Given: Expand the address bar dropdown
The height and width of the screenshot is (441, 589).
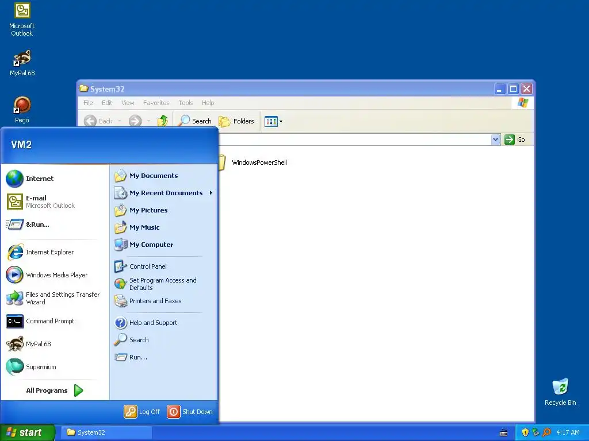Looking at the screenshot, I should (x=495, y=140).
